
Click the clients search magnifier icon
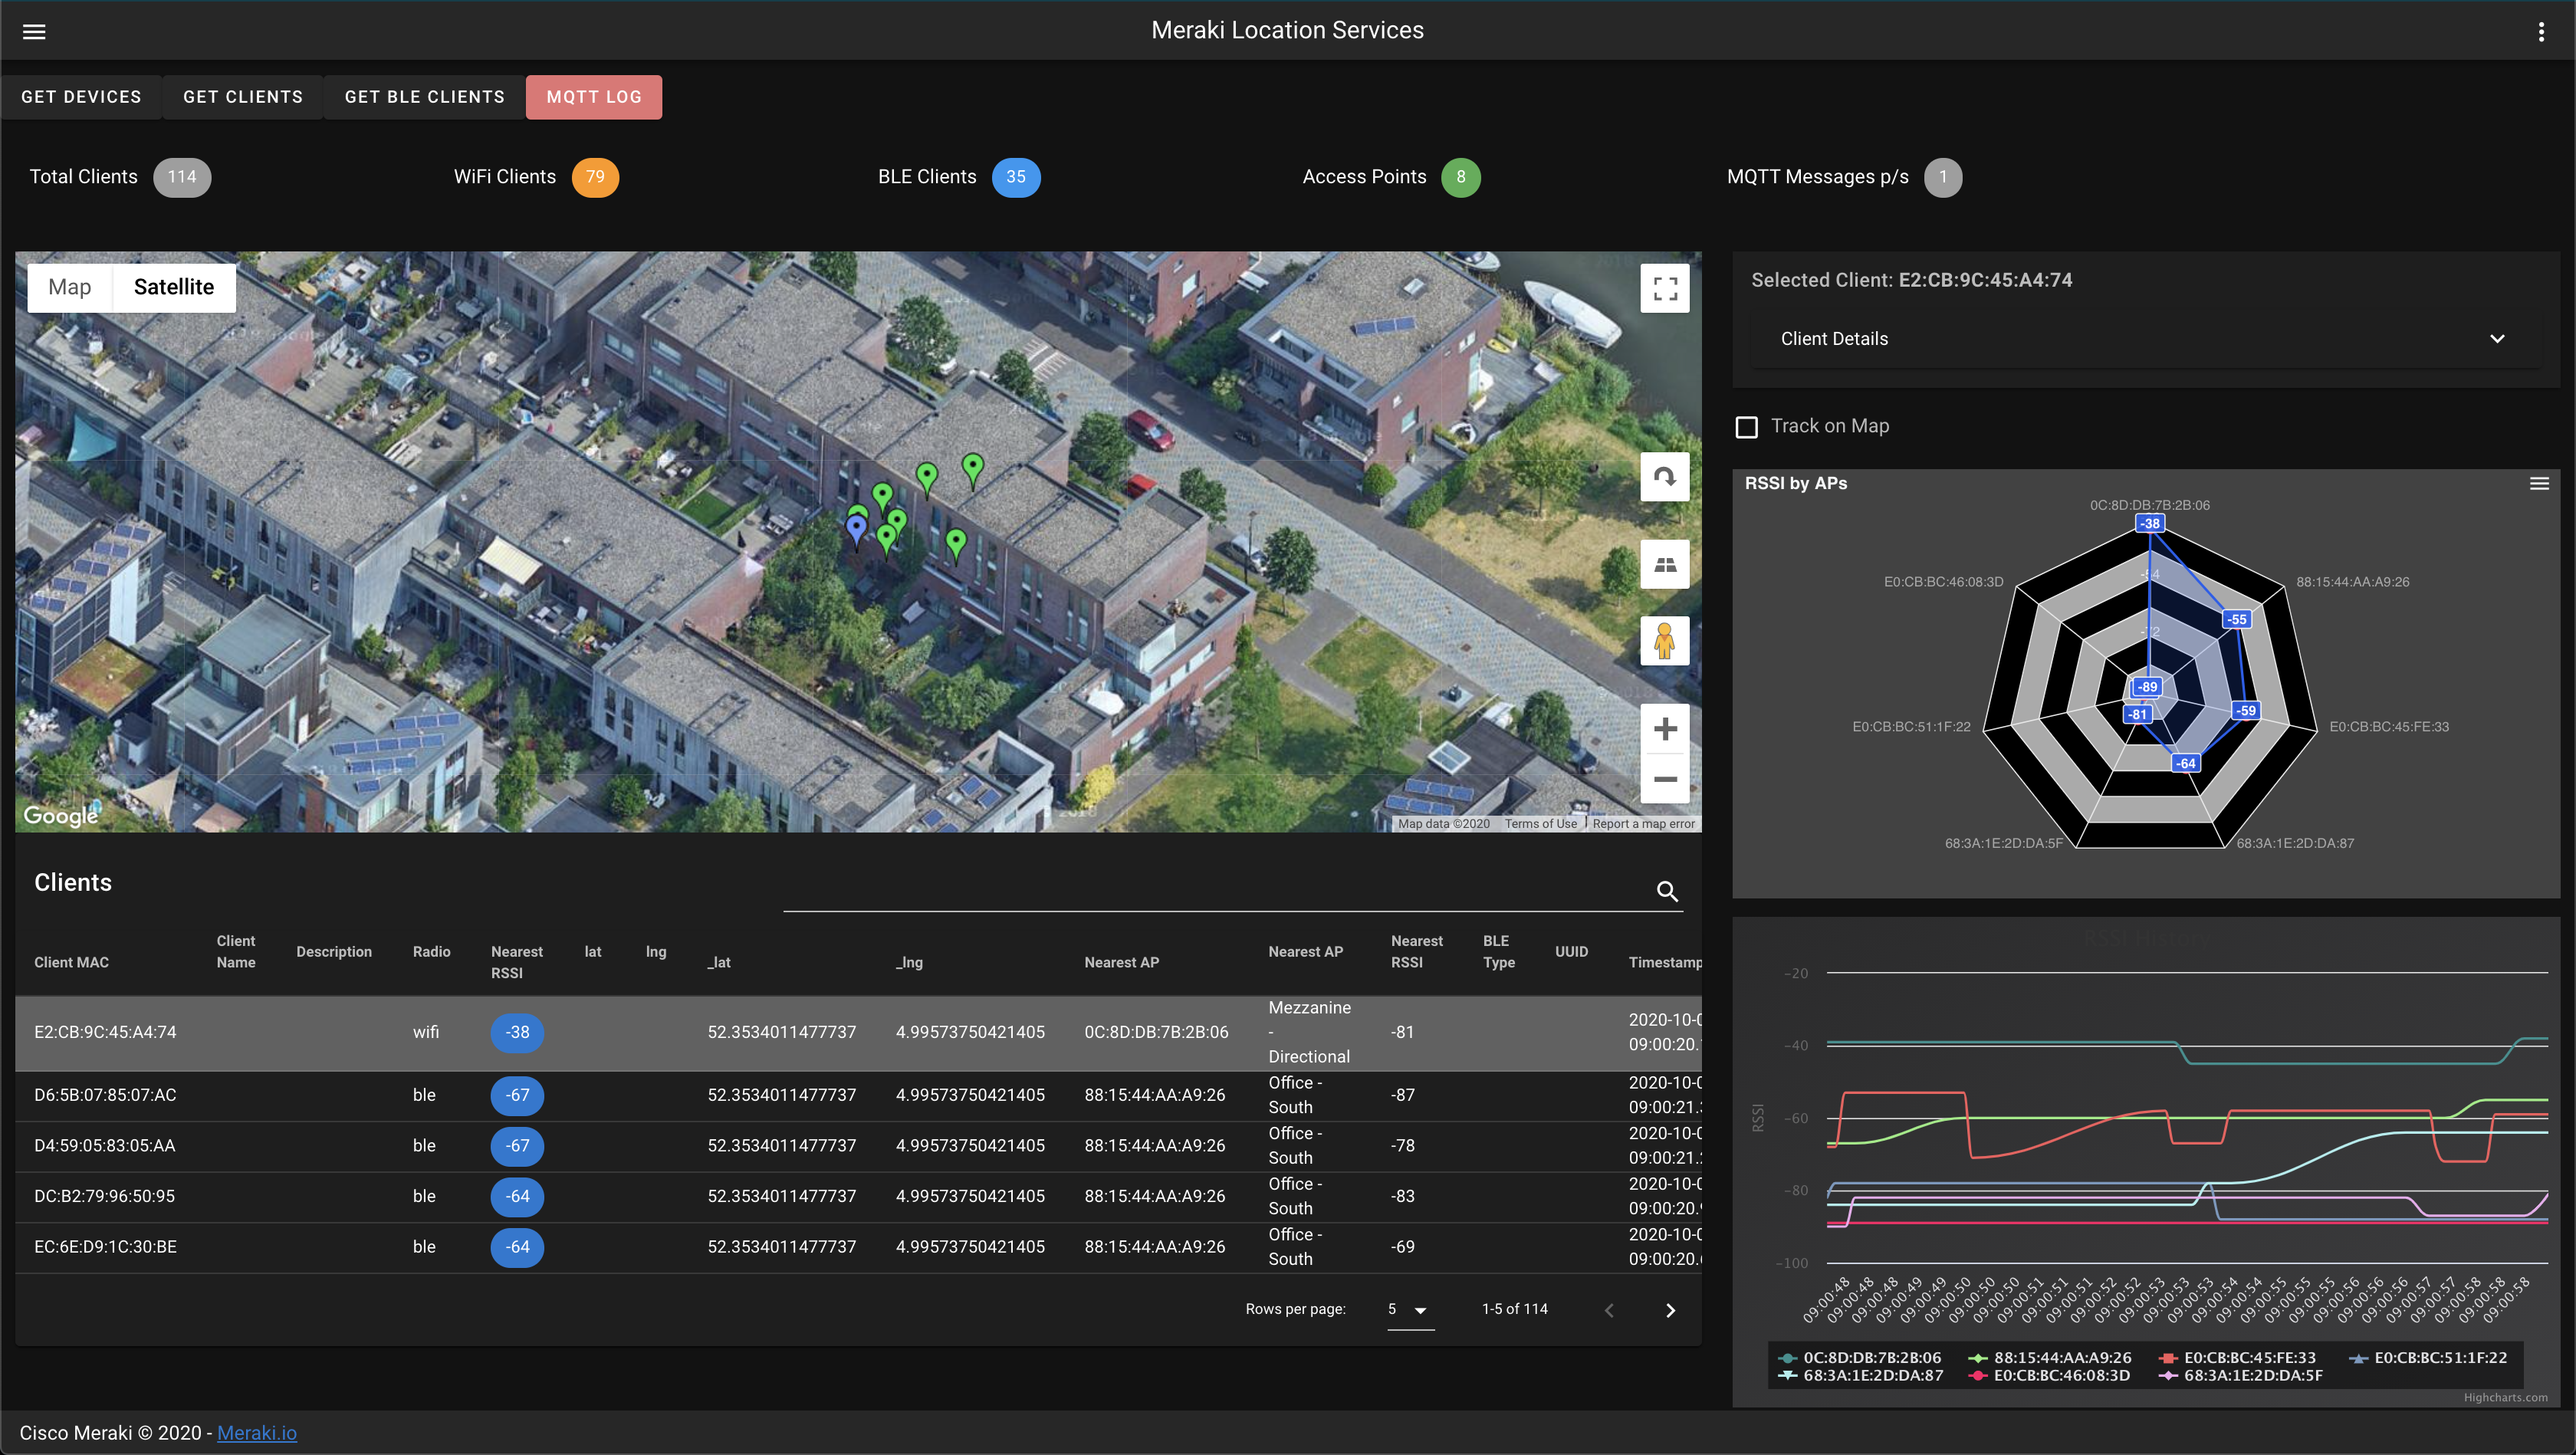[1667, 891]
